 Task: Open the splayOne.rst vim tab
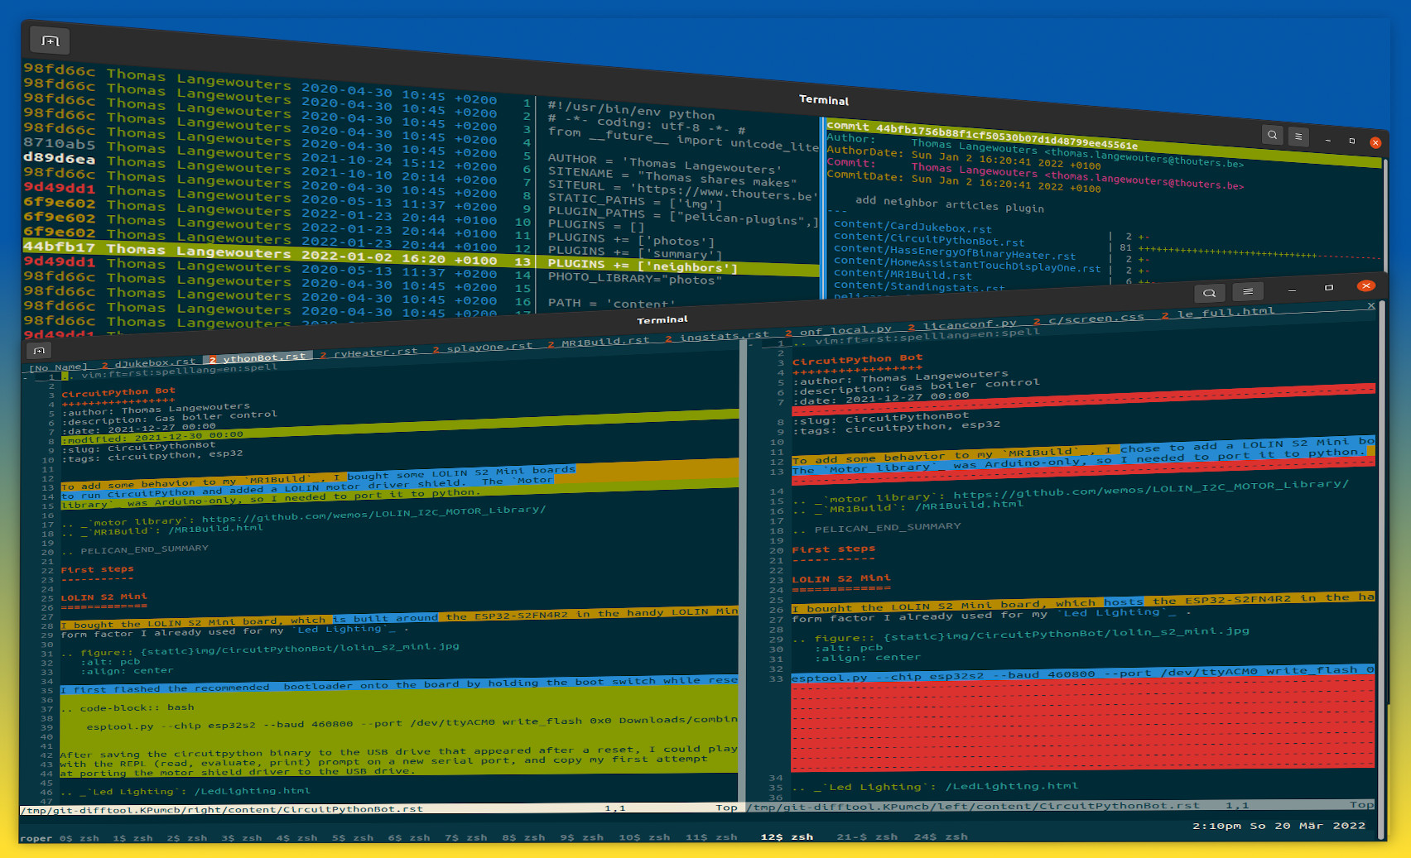pos(482,348)
